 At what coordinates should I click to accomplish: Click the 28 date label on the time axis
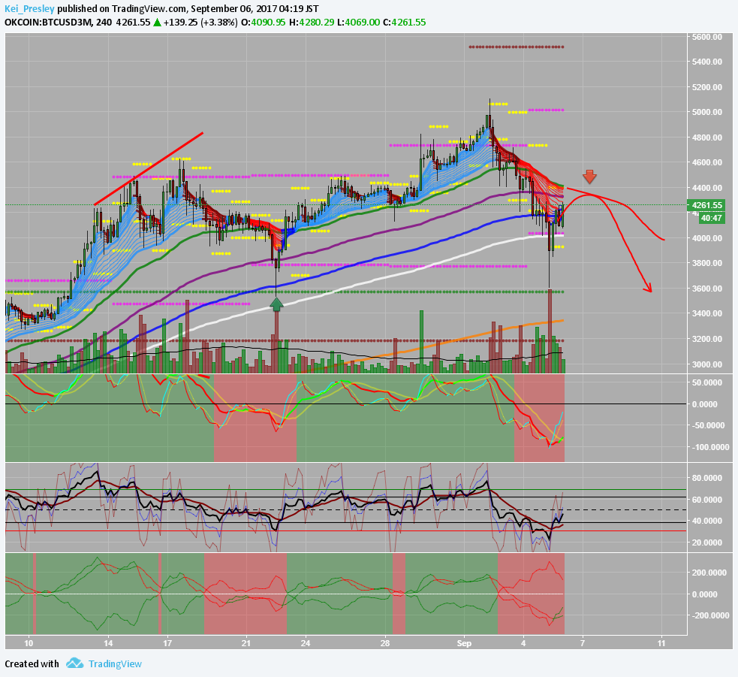(385, 643)
